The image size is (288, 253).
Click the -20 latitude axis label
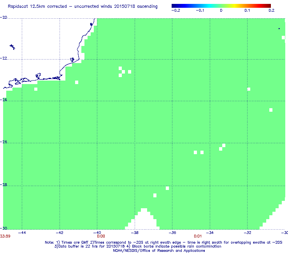click(x=4, y=18)
